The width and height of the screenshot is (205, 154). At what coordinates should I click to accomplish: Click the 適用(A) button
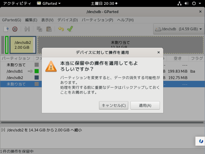click(x=145, y=105)
